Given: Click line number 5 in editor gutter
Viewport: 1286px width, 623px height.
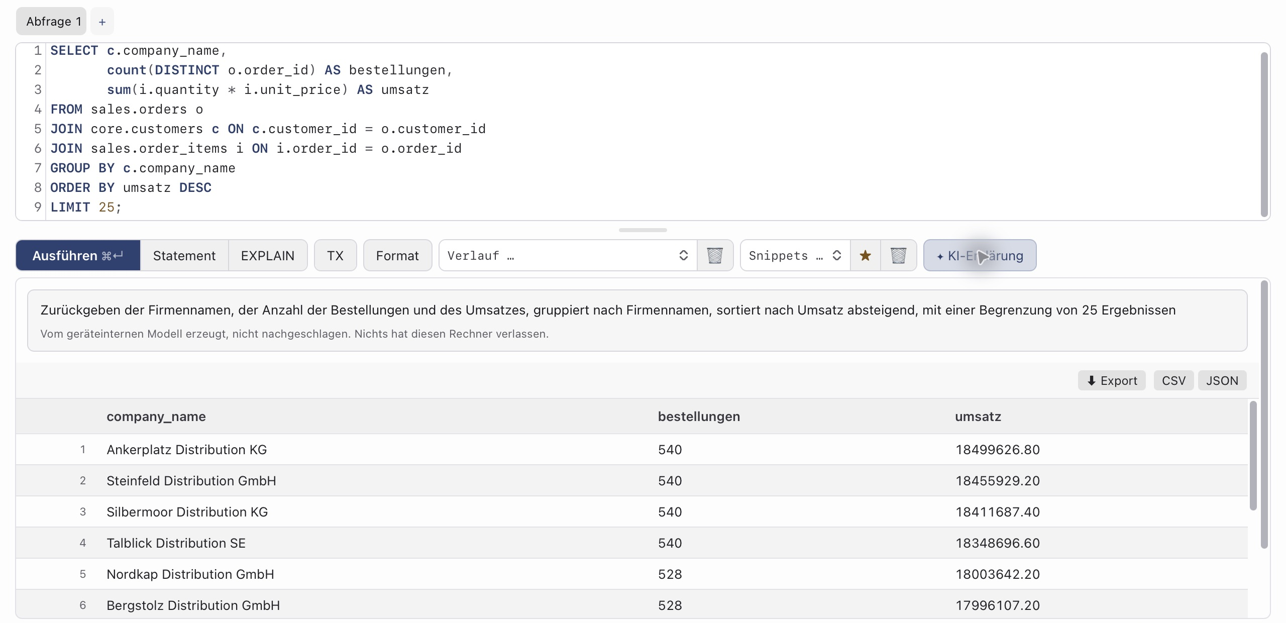Looking at the screenshot, I should tap(37, 129).
